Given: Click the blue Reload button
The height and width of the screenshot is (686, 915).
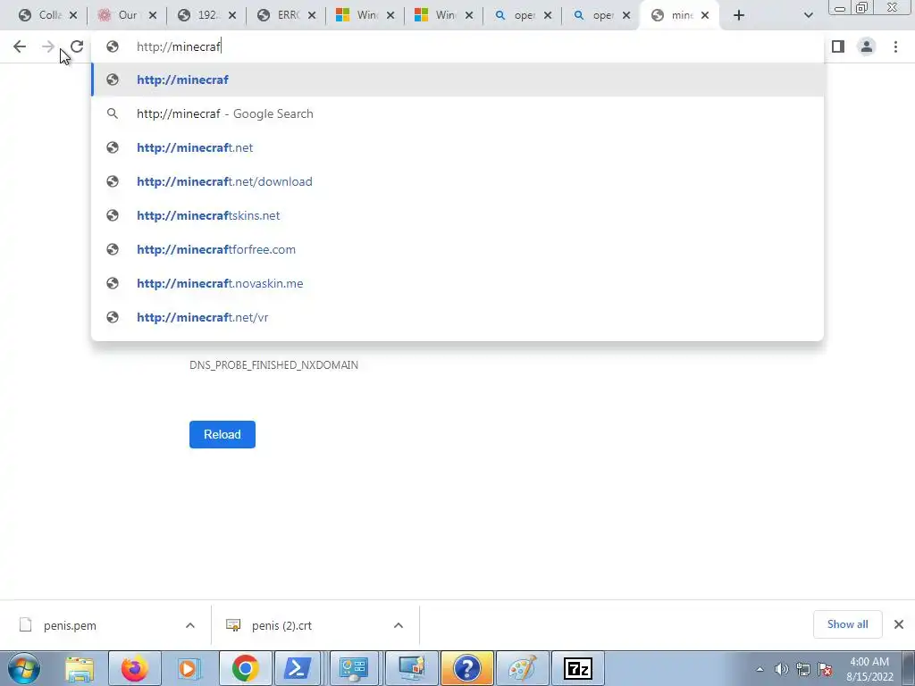Looking at the screenshot, I should 222,435.
